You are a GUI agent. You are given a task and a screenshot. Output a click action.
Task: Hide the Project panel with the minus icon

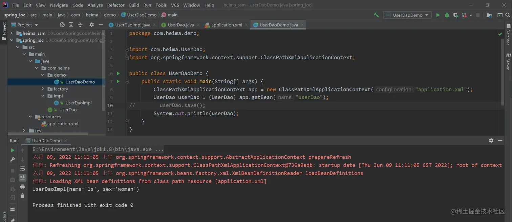click(101, 25)
